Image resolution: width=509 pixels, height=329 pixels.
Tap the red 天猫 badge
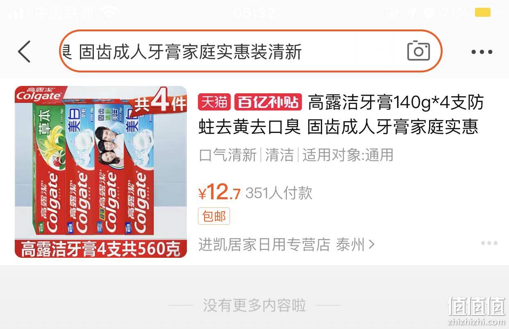214,102
